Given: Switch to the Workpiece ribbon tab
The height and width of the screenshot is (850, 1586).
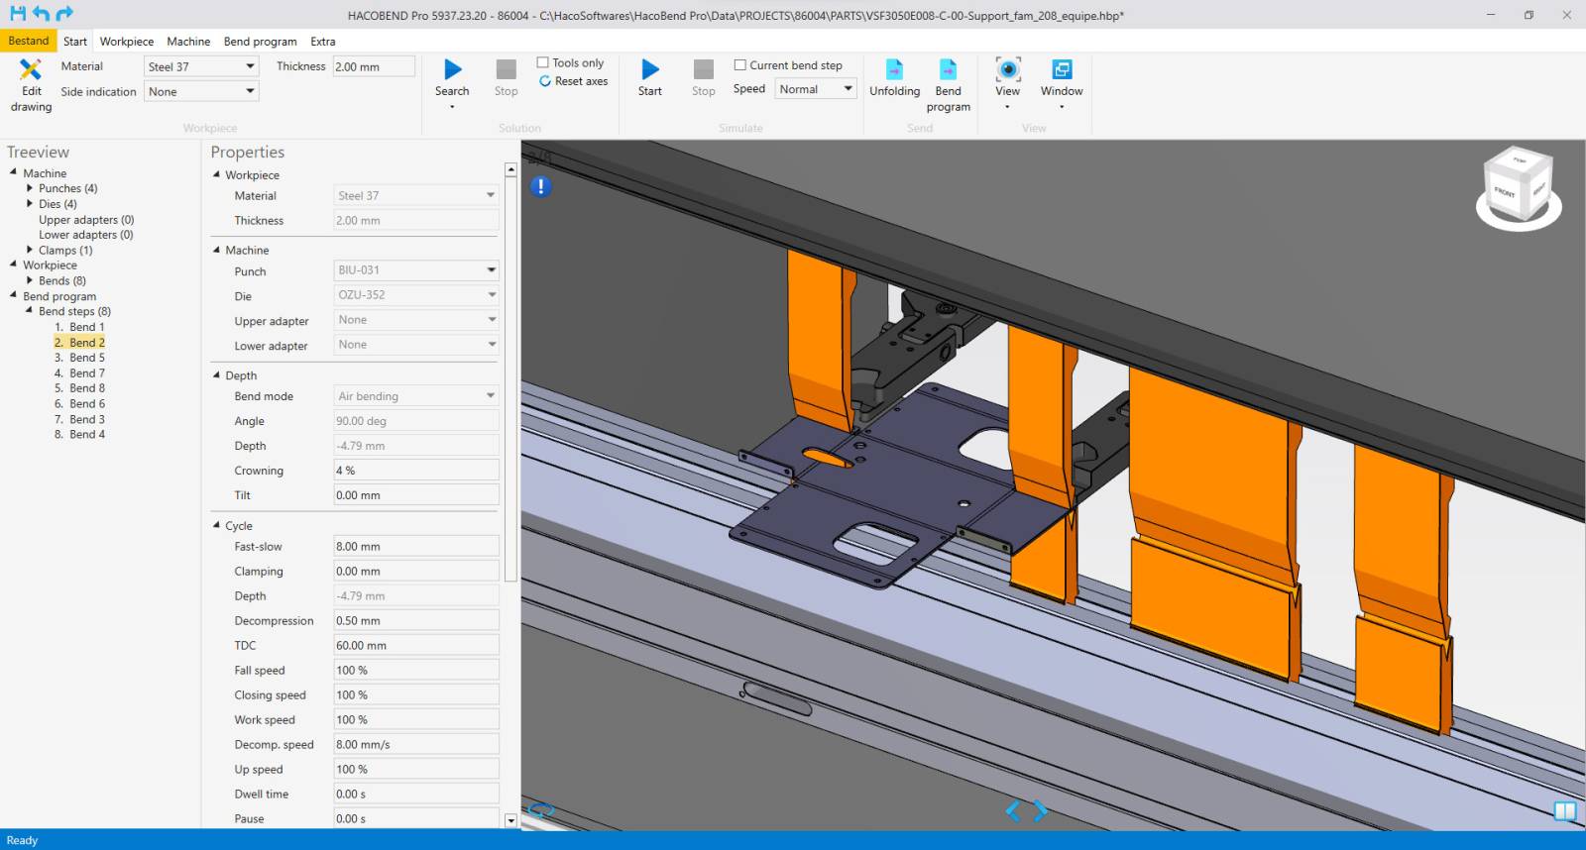Looking at the screenshot, I should point(126,42).
